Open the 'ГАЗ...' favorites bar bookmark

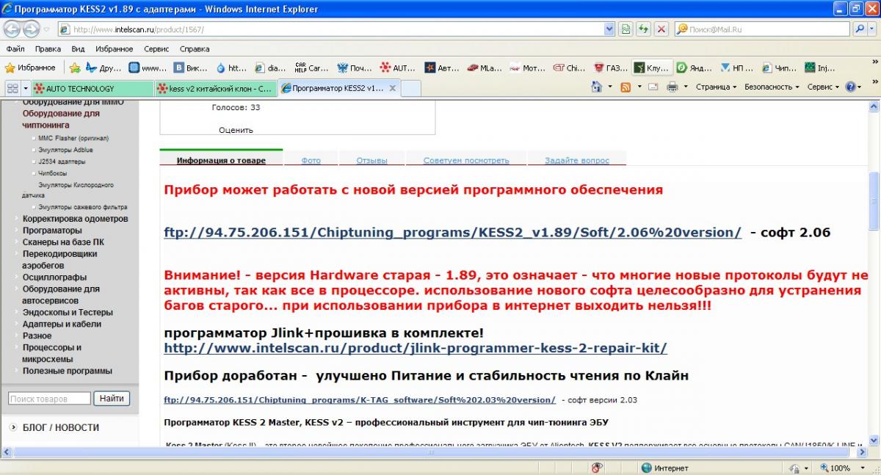tap(611, 68)
